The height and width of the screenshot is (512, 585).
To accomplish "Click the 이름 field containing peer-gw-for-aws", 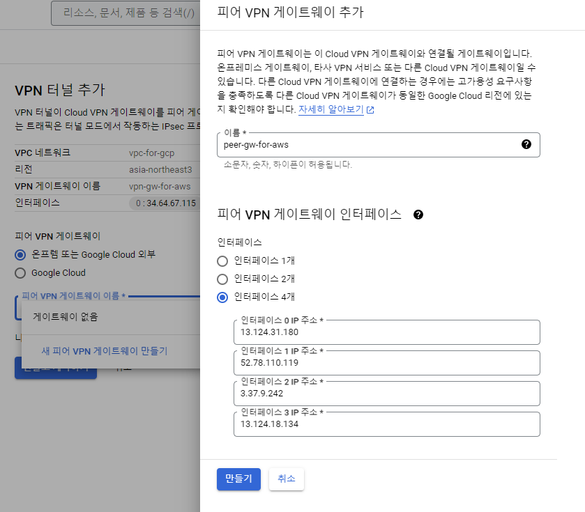I will (379, 145).
